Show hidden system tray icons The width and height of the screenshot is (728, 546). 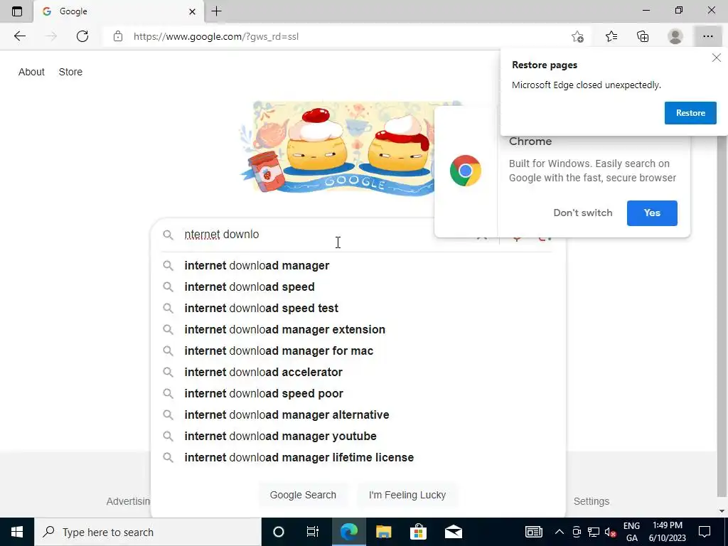560,532
